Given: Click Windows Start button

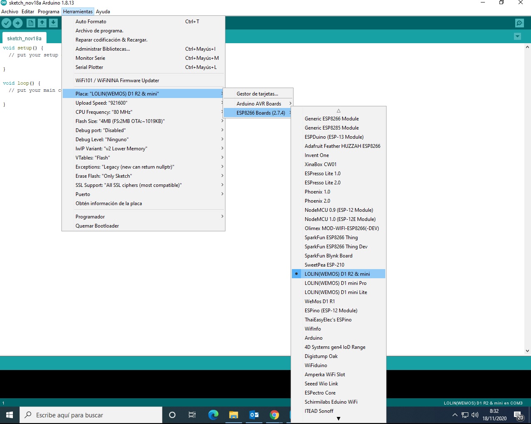Looking at the screenshot, I should 10,415.
